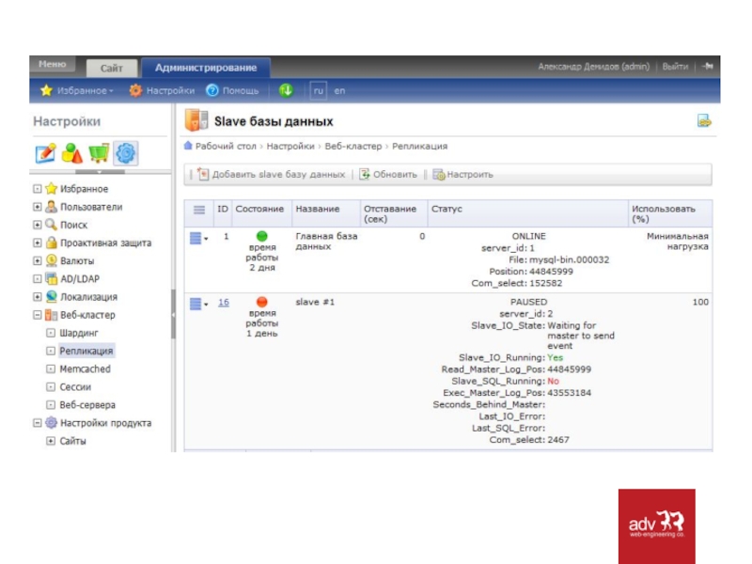Click Добавить slave базу данных button
Image resolution: width=752 pixels, height=564 pixels.
[272, 175]
